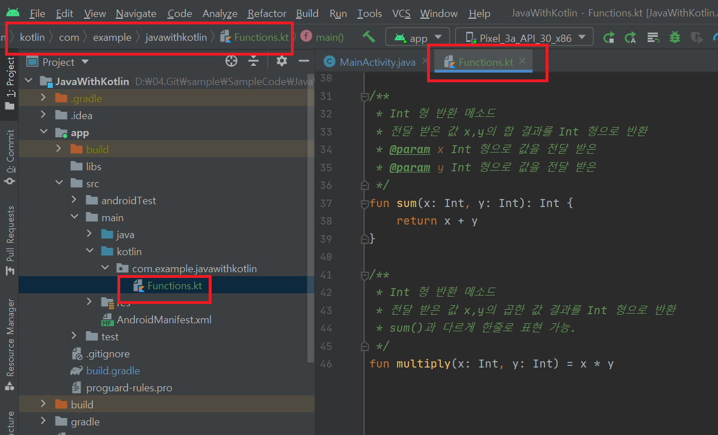Screen dimensions: 718x435
Task: Open the Pull Requests sidebar tab
Action: [10, 241]
